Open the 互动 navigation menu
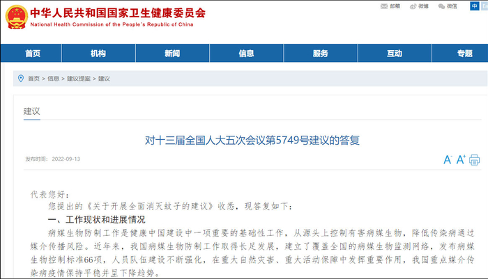 click(395, 54)
